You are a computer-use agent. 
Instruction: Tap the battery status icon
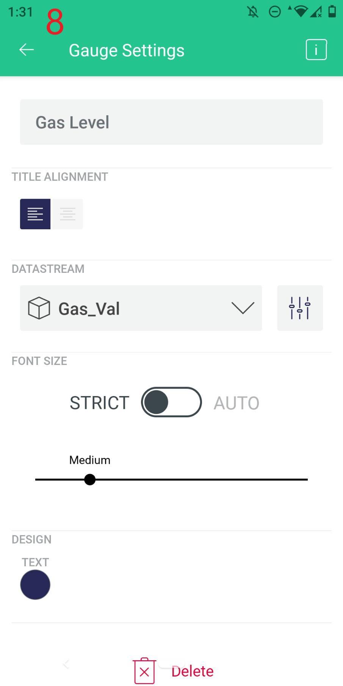[x=332, y=11]
